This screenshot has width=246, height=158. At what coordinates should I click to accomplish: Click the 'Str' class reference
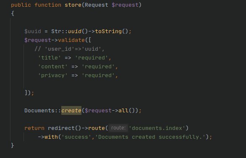(56, 31)
